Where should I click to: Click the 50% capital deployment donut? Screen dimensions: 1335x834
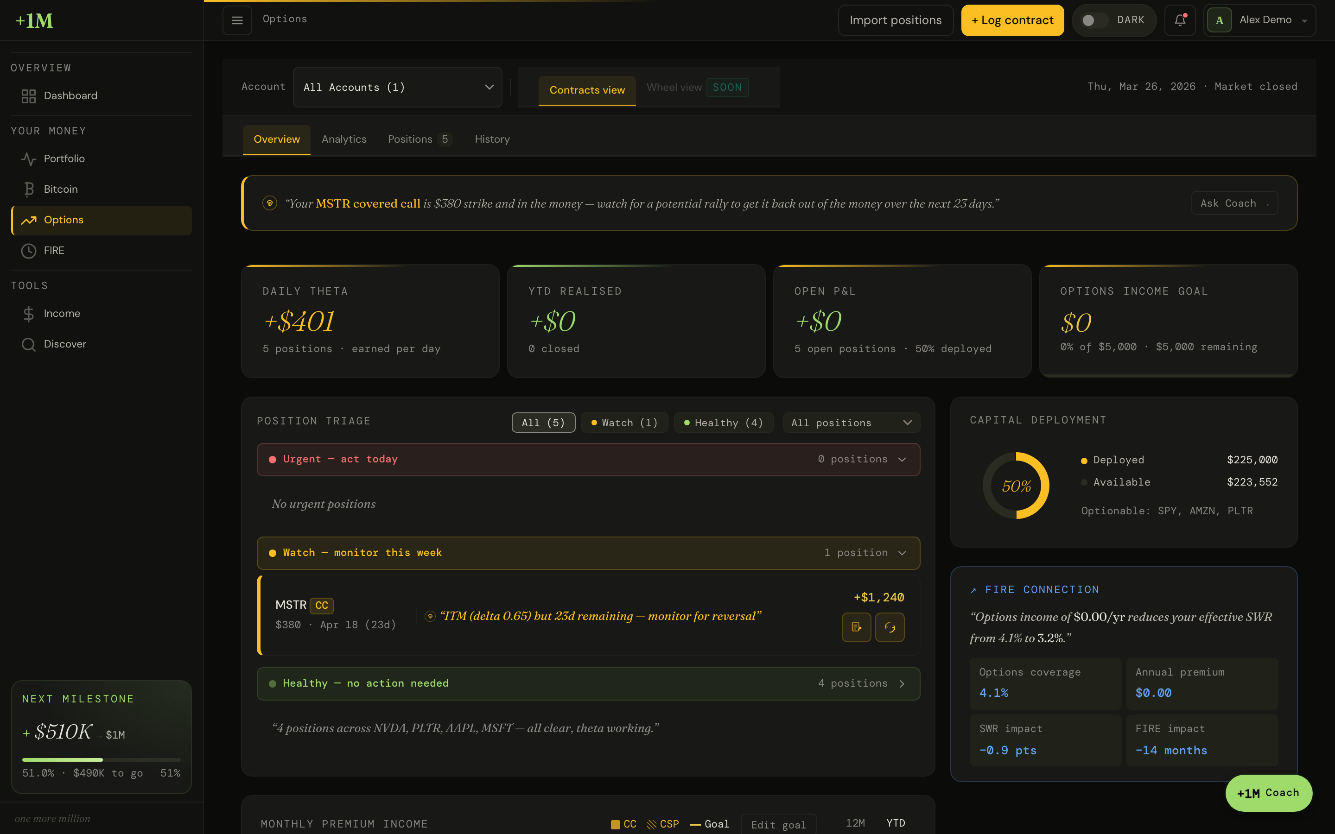coord(1016,486)
